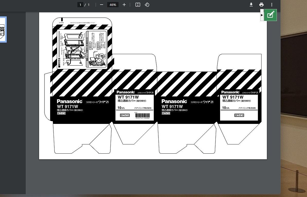Click the zoom out minus button
Viewport: 307px width, 197px height.
[101, 5]
